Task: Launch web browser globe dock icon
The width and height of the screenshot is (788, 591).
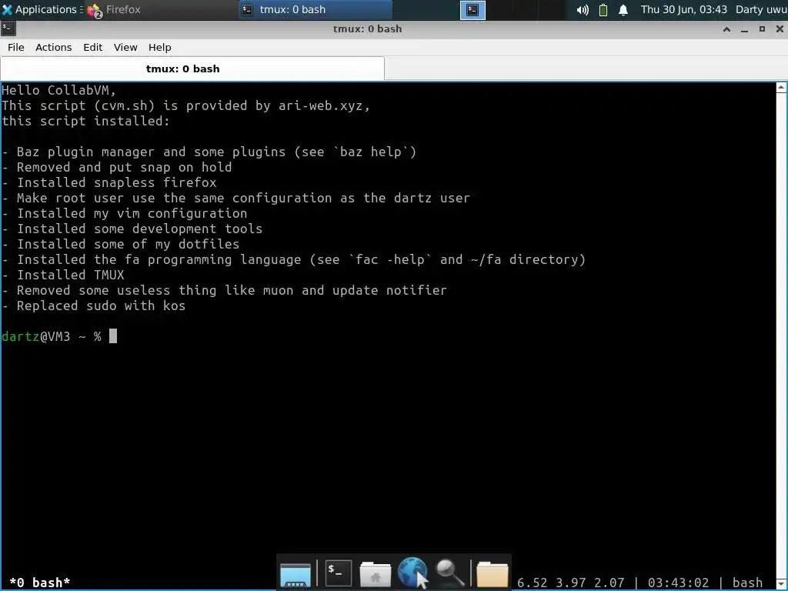Action: (x=412, y=572)
